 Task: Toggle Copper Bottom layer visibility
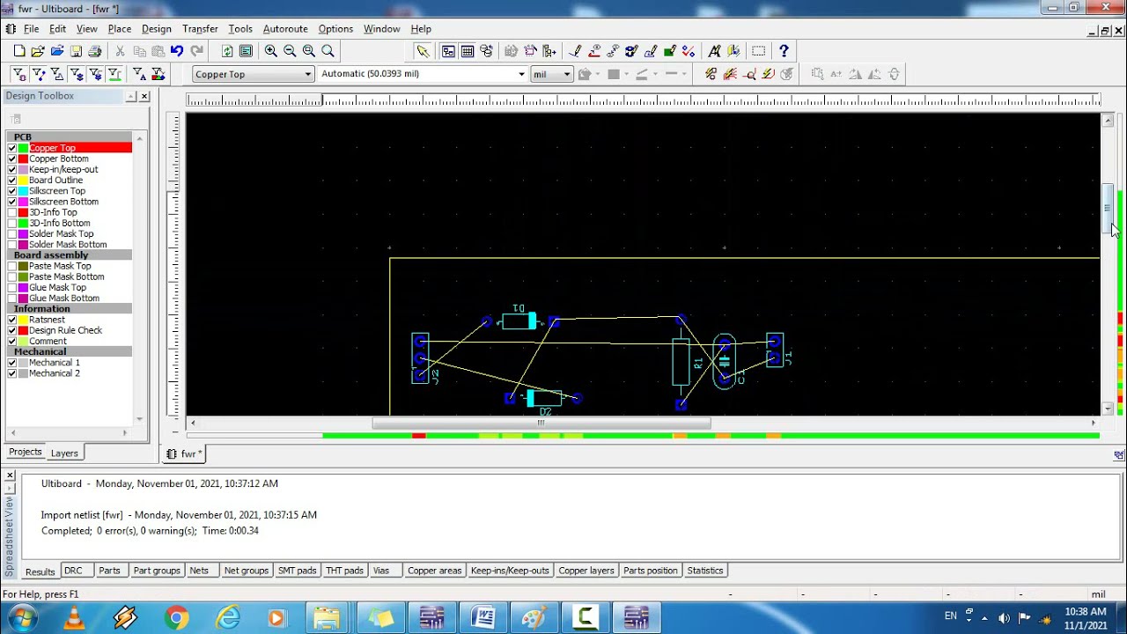(12, 158)
